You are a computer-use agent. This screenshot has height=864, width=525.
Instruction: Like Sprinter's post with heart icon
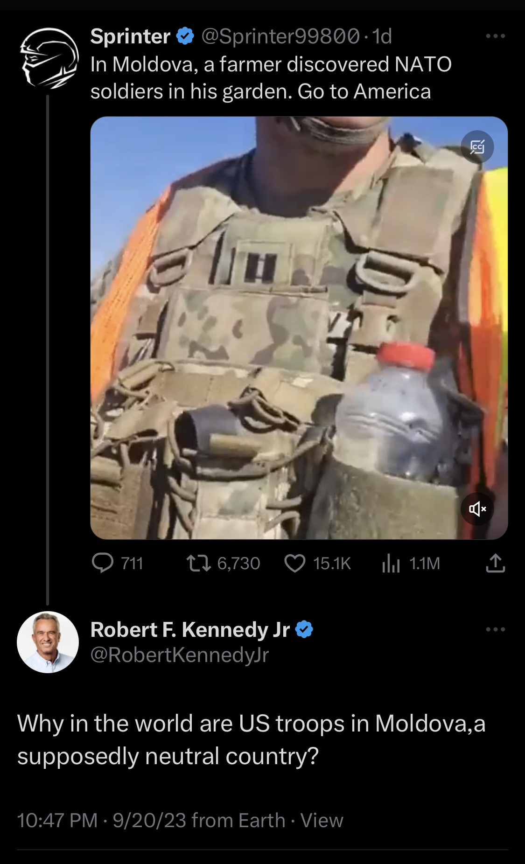click(295, 563)
